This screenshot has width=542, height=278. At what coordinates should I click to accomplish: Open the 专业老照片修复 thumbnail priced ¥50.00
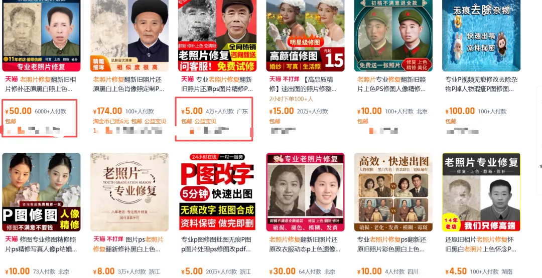41,36
